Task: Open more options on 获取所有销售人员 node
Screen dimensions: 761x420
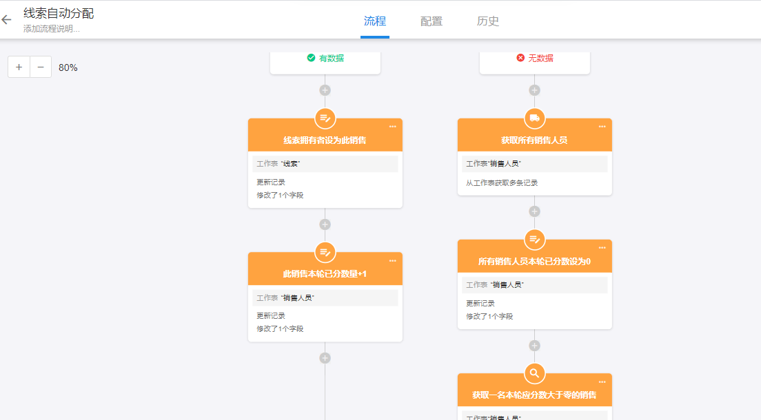Action: 602,127
